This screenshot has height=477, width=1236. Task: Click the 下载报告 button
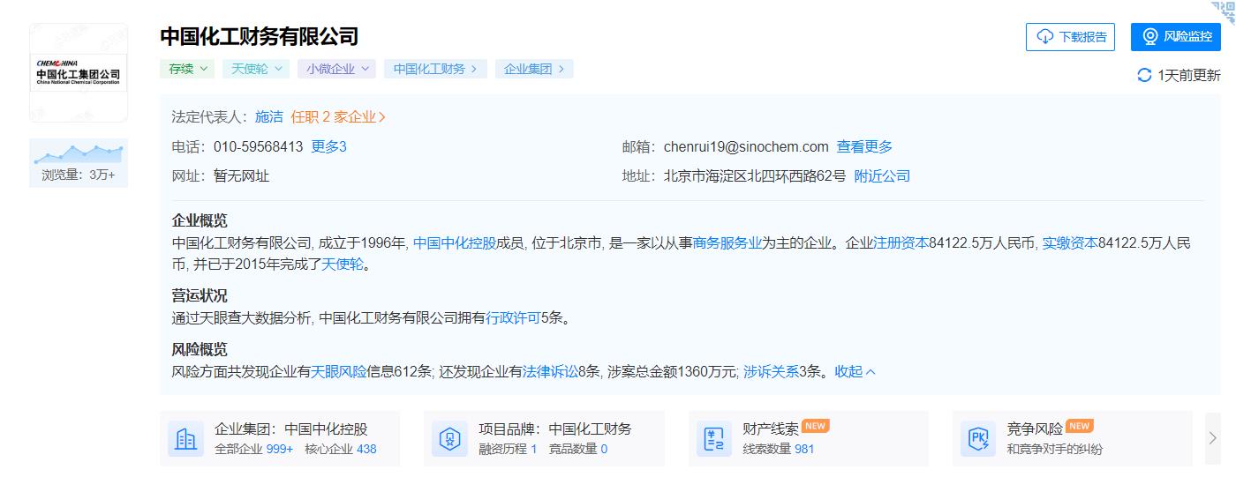1070,37
